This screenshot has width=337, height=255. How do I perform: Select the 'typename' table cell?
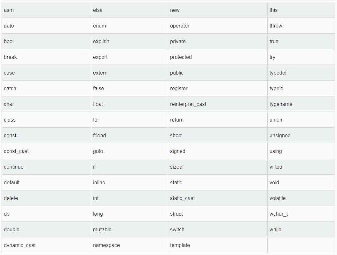click(301, 104)
